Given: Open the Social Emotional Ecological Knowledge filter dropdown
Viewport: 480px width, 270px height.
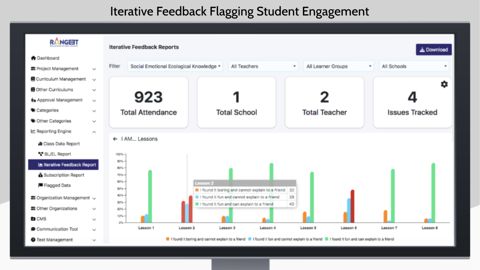Looking at the screenshot, I should [x=175, y=66].
